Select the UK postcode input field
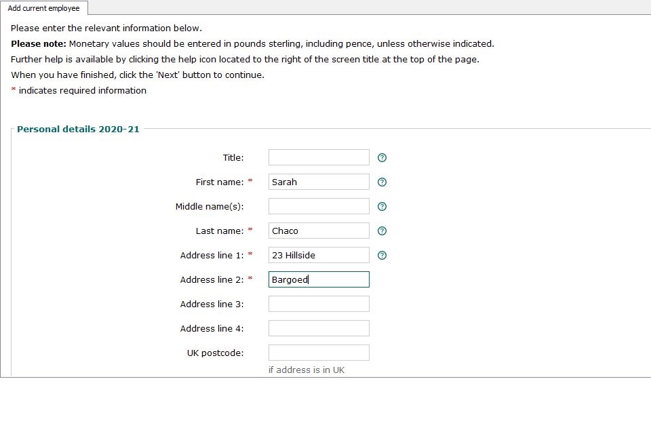The height and width of the screenshot is (434, 651). (x=319, y=353)
